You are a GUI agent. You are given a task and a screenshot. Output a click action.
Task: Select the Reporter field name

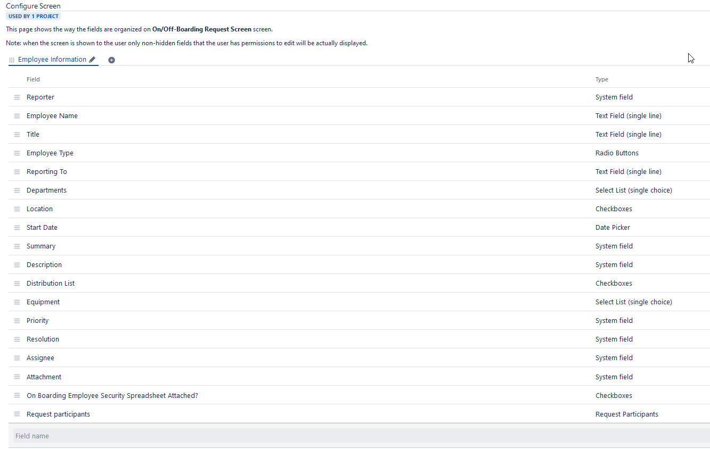[x=40, y=97]
